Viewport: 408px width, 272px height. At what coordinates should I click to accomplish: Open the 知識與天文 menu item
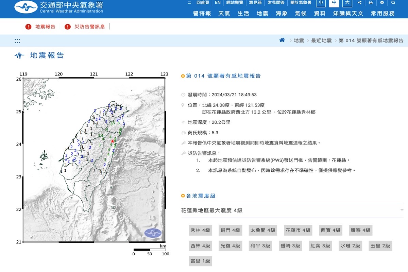click(x=348, y=14)
